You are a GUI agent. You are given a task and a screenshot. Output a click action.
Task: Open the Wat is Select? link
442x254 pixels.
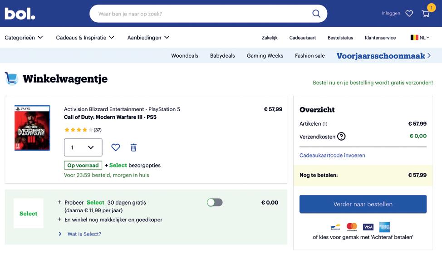pyautogui.click(x=84, y=234)
